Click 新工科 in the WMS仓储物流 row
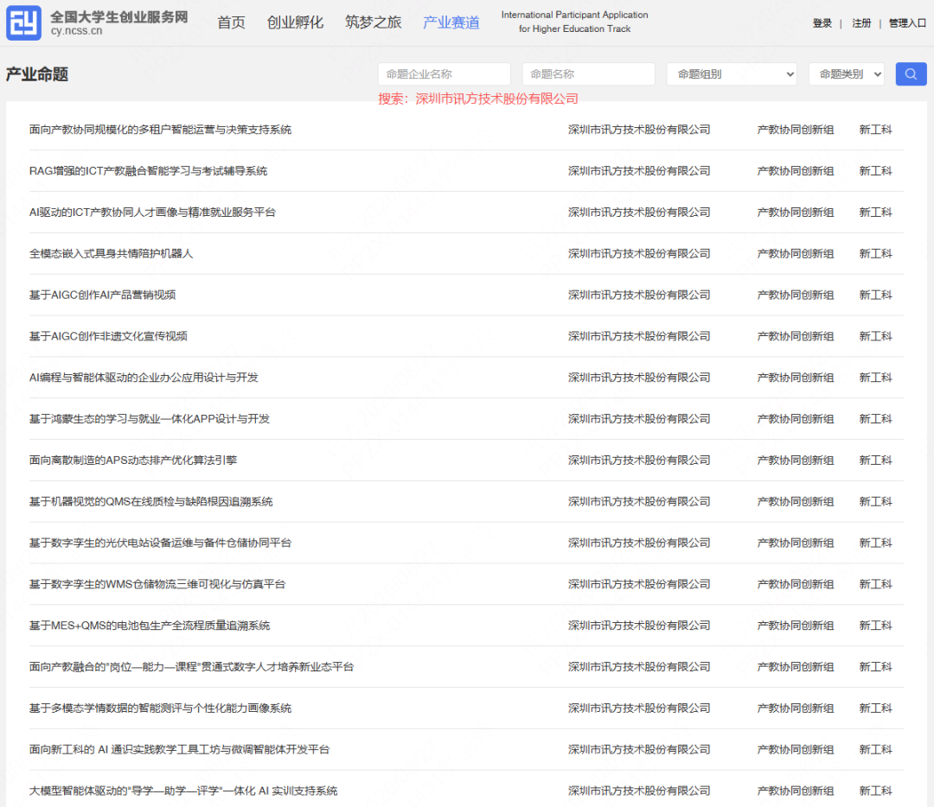This screenshot has height=807, width=934. pyautogui.click(x=875, y=584)
